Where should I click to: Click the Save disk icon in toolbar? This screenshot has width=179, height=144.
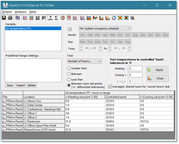pos(4,18)
